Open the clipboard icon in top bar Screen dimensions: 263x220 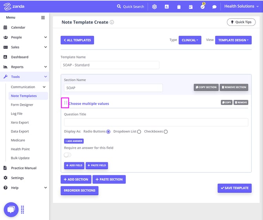coord(179,7)
